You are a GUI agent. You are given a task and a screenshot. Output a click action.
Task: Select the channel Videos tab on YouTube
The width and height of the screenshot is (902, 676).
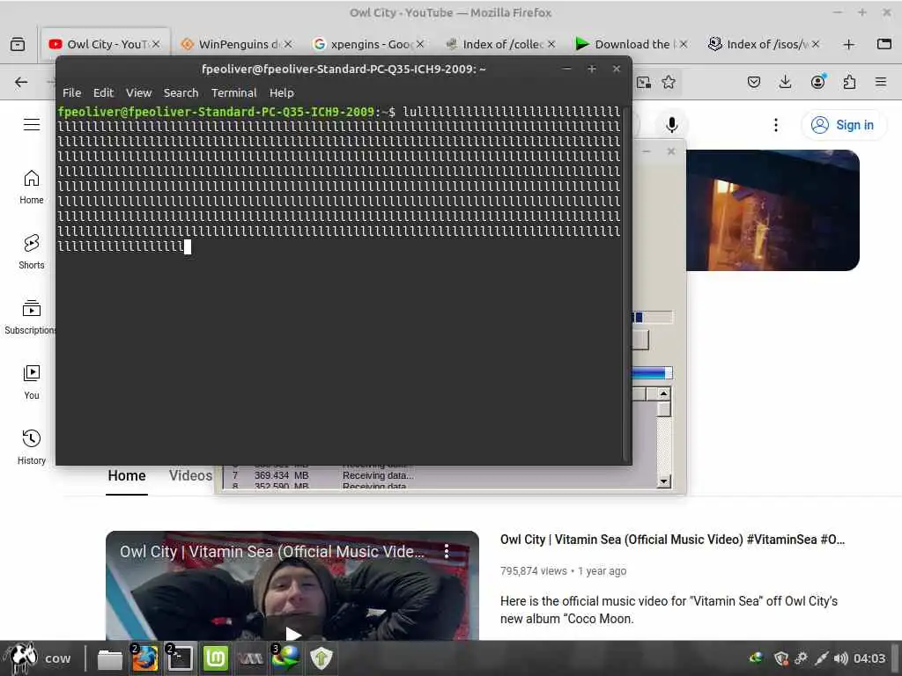[190, 476]
